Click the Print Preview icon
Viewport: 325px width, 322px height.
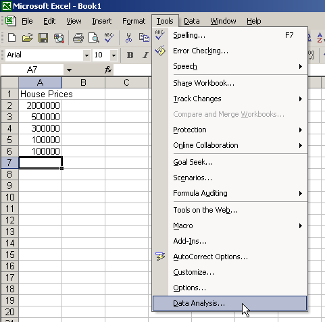[94, 38]
